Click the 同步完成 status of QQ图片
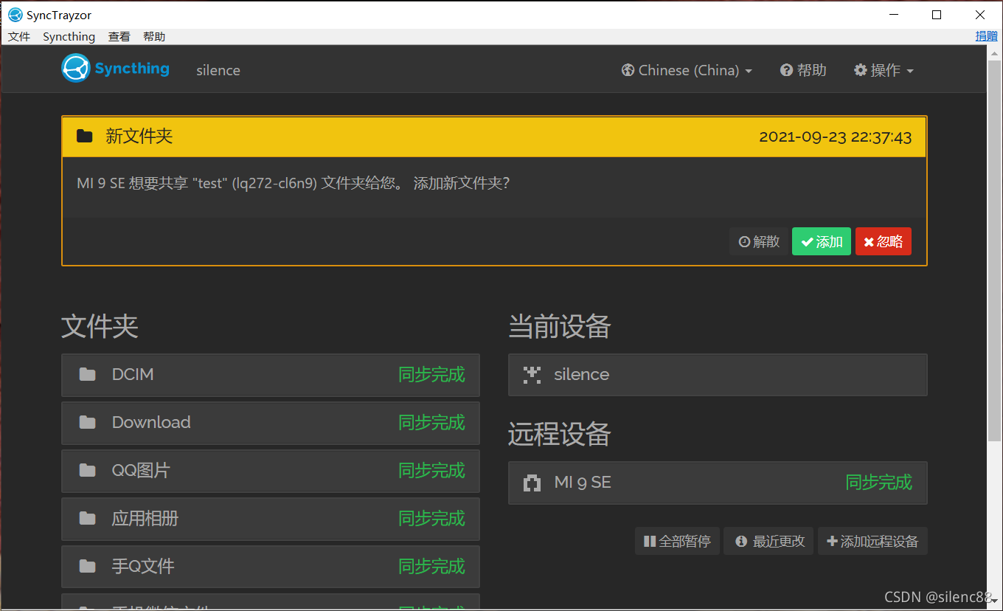The height and width of the screenshot is (611, 1003). [x=431, y=471]
